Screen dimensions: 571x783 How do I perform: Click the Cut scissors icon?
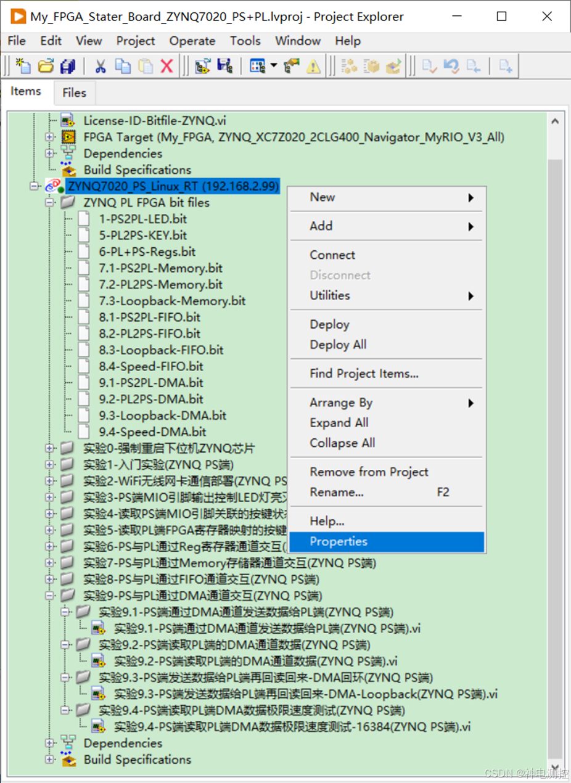(101, 66)
